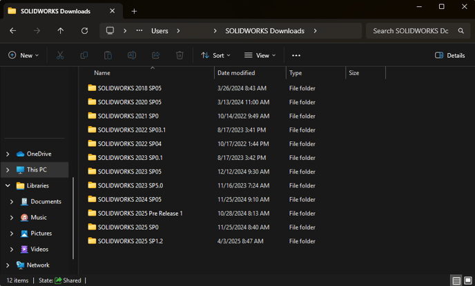Click the This PC monitor icon in address bar

(110, 30)
